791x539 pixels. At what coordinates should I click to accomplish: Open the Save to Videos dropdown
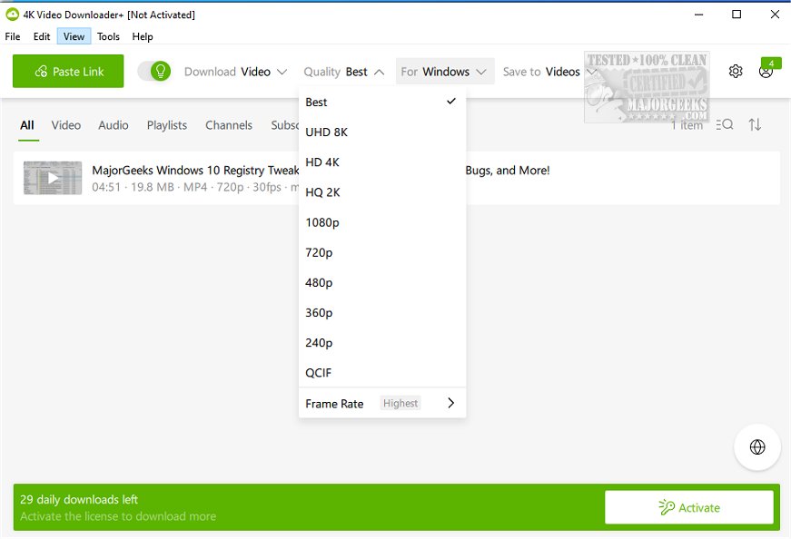pyautogui.click(x=549, y=72)
